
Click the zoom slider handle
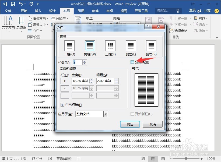[x=186, y=159]
